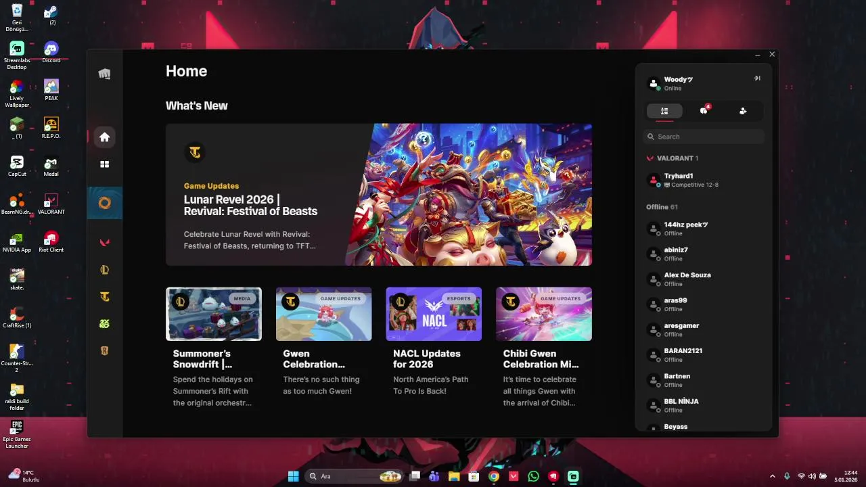Open Discord desktop shortcut
This screenshot has height=487, width=866.
[x=51, y=52]
